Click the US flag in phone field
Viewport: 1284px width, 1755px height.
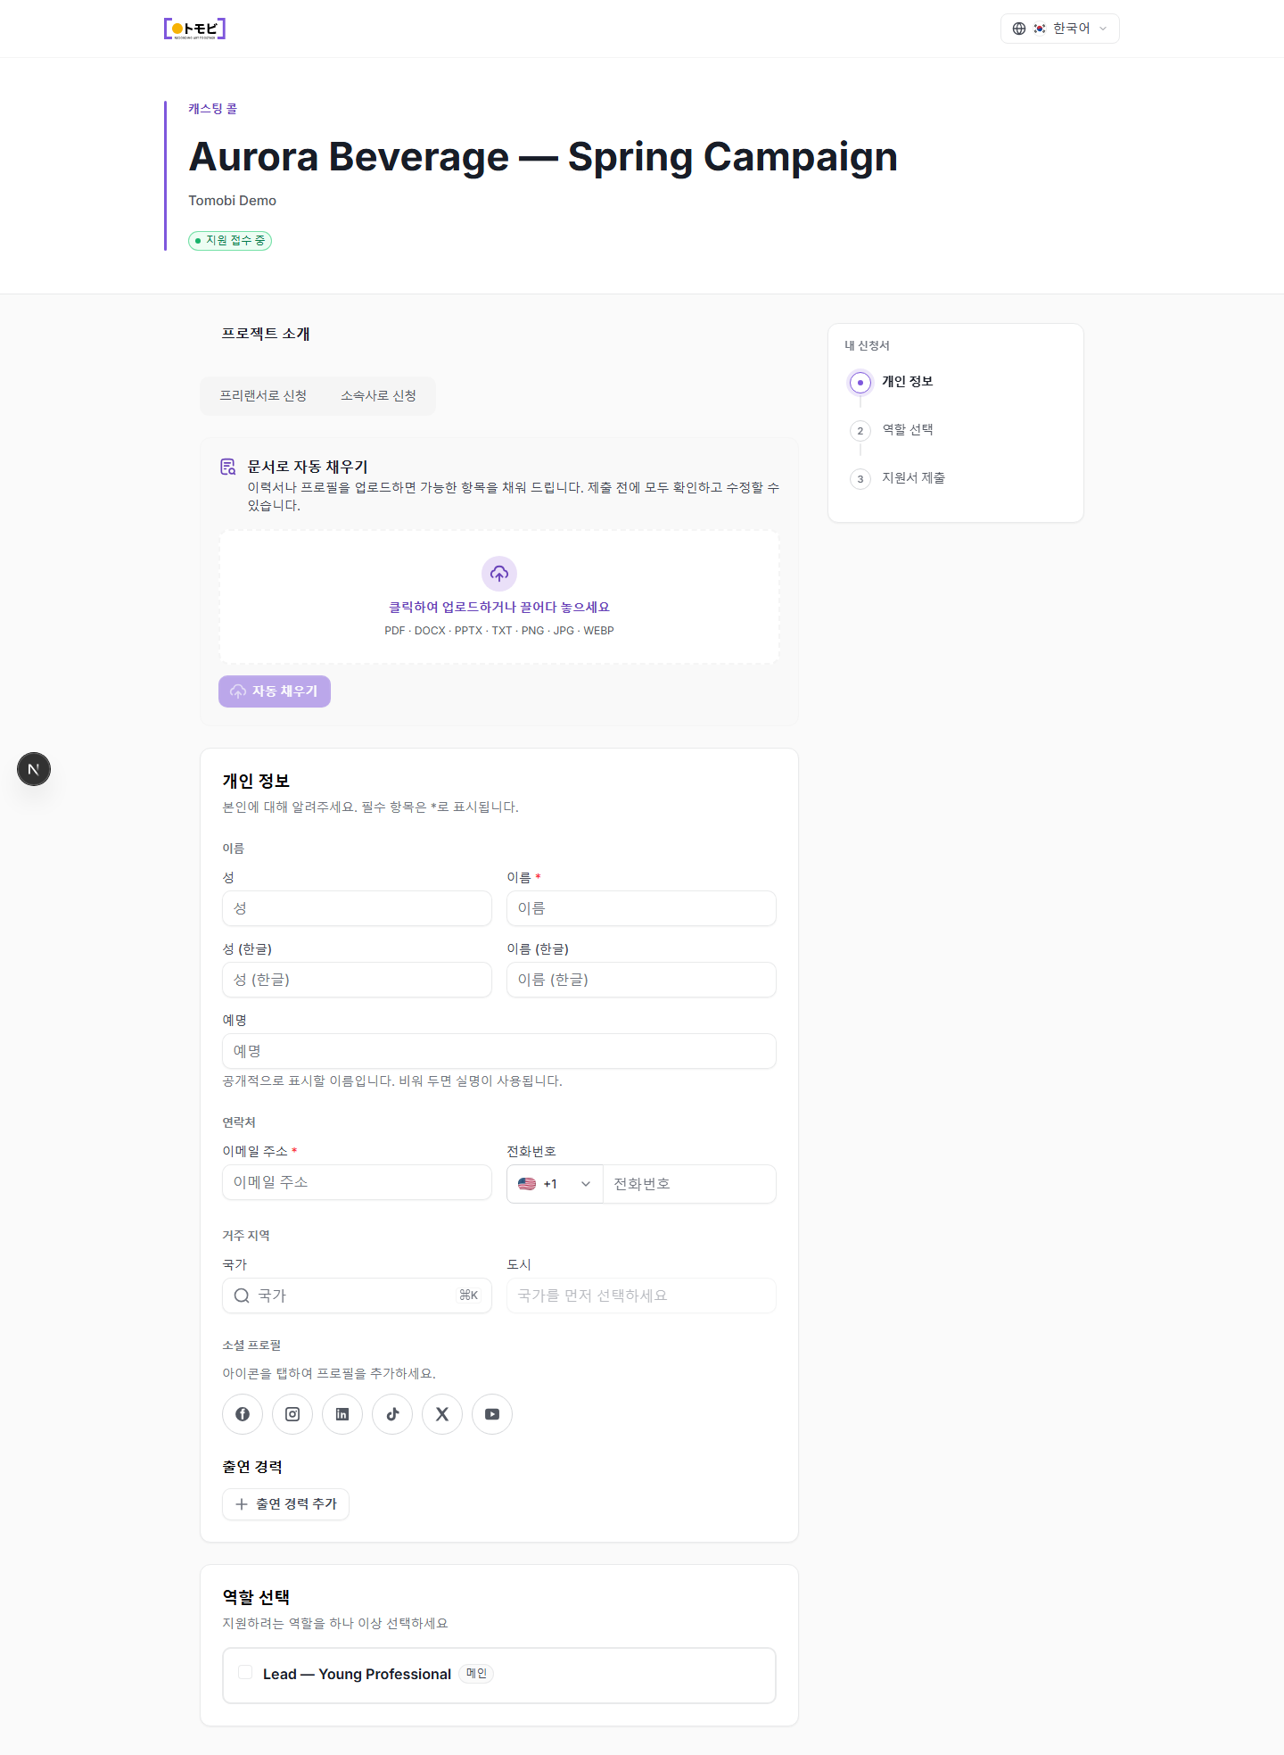(527, 1184)
